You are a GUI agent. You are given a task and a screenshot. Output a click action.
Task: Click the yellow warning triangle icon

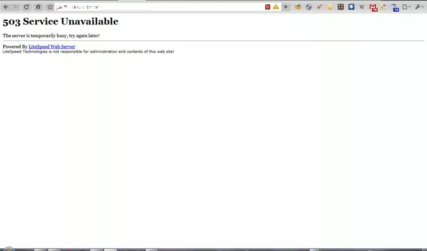276,7
